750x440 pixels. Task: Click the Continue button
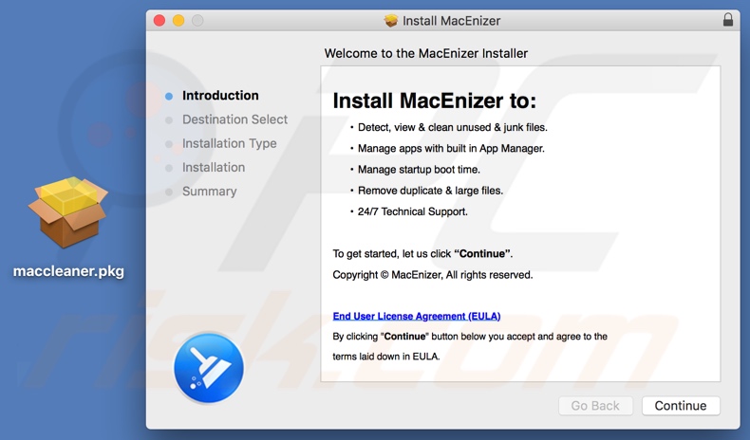click(x=681, y=406)
